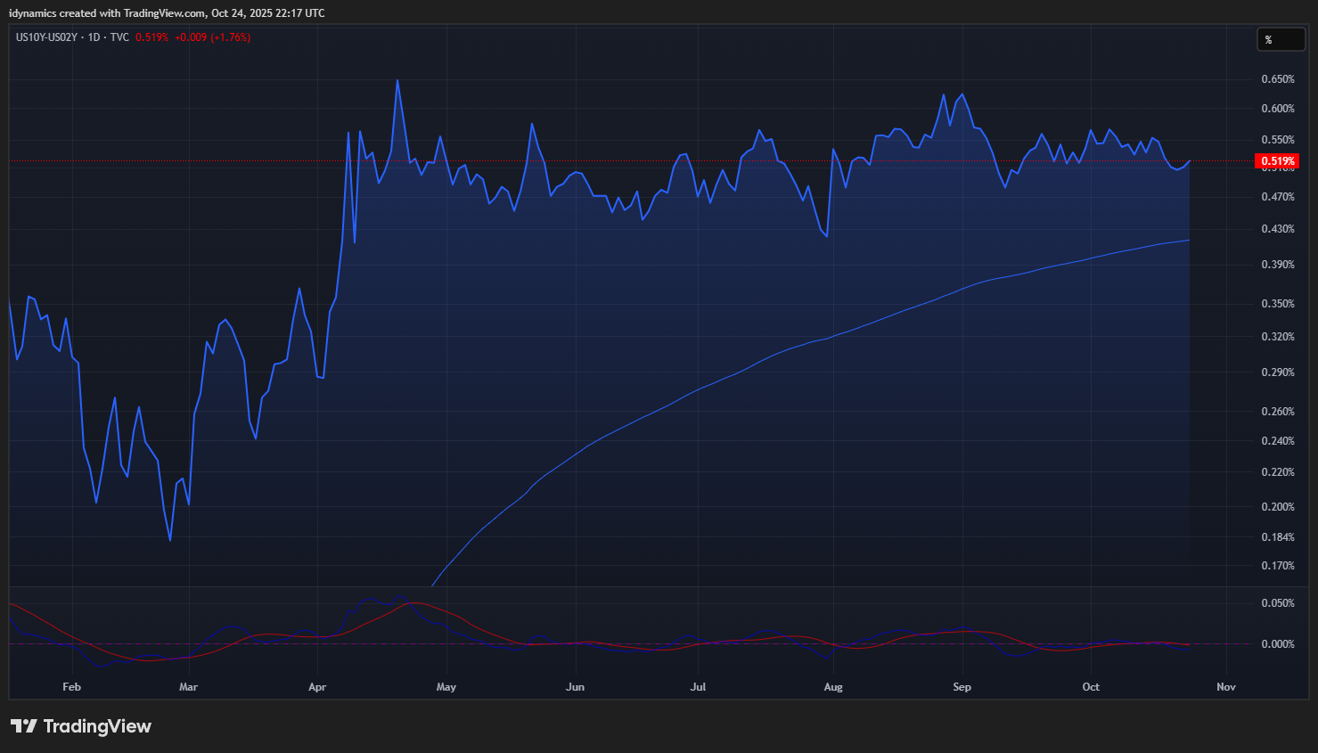Click the red 0.519% current price tag
Image resolution: width=1318 pixels, height=753 pixels.
point(1277,161)
